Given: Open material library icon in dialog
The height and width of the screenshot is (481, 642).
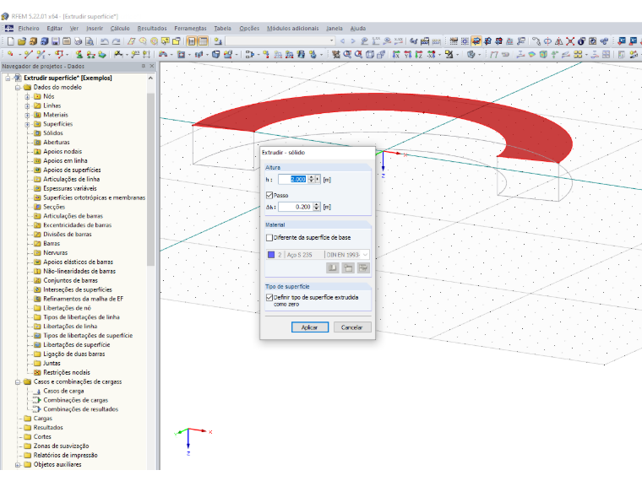Looking at the screenshot, I should (333, 268).
